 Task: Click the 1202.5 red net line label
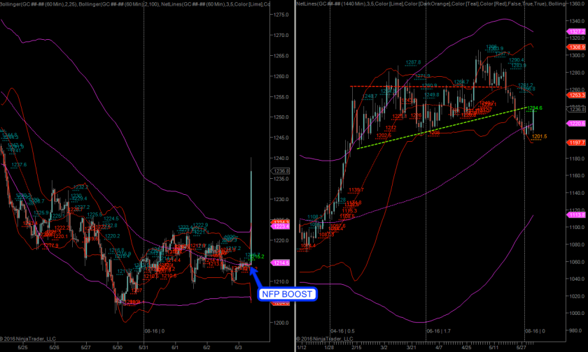384,135
